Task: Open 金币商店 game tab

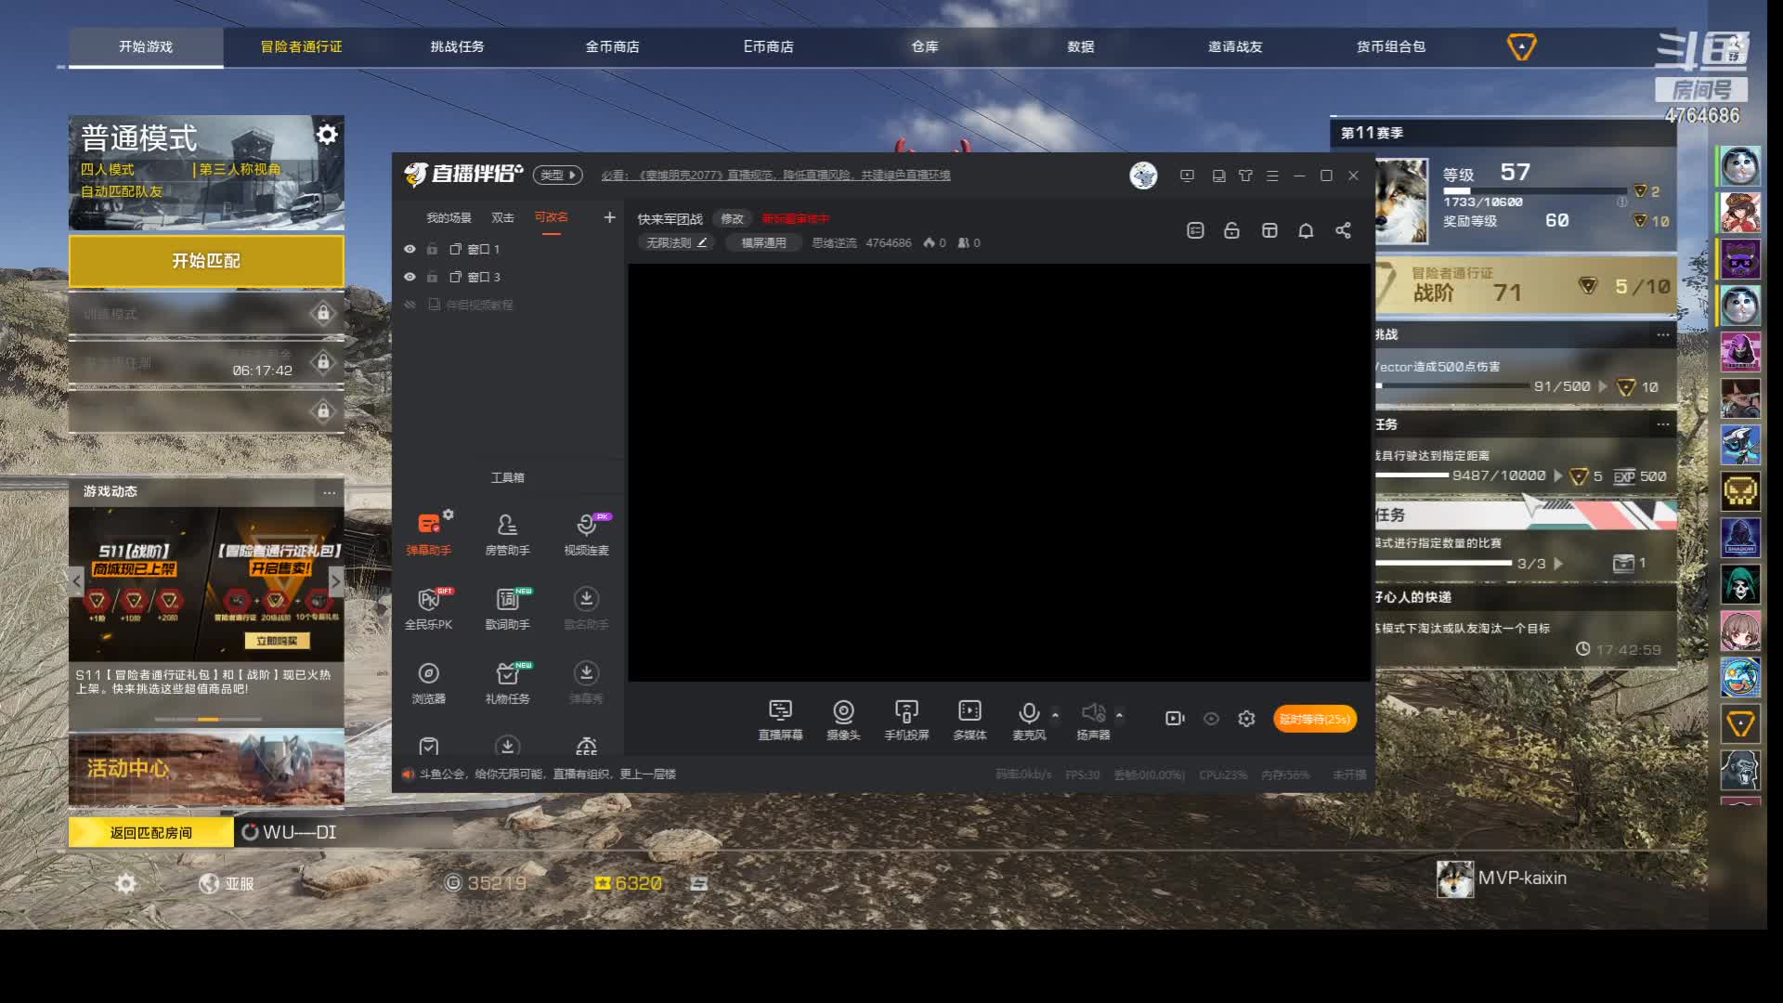Action: pos(612,46)
